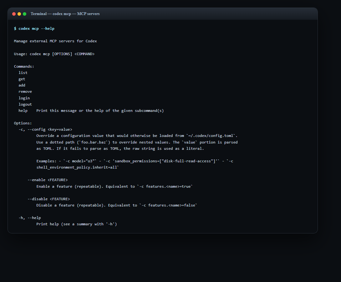Click the terminal title 'Terminal — codex mcp — MCP servers'
This screenshot has height=282, width=341.
coord(65,14)
